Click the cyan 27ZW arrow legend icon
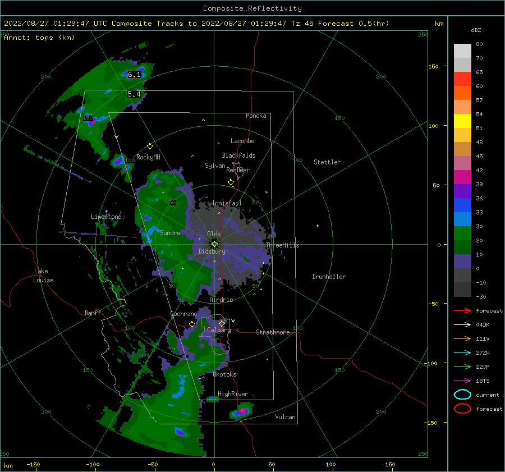Image resolution: width=505 pixels, height=472 pixels. [462, 353]
